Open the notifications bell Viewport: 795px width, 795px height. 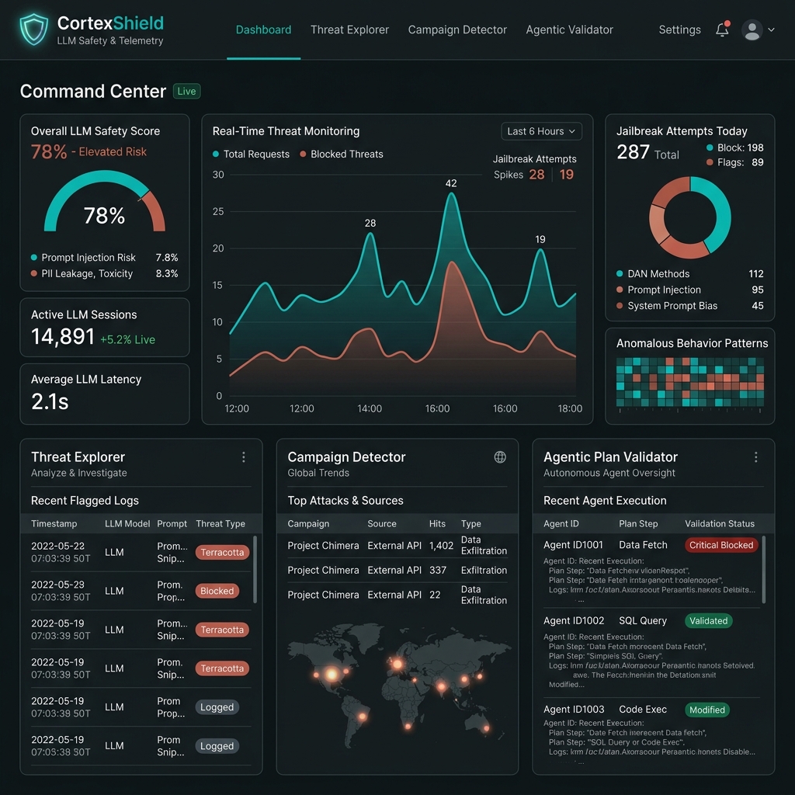tap(723, 30)
